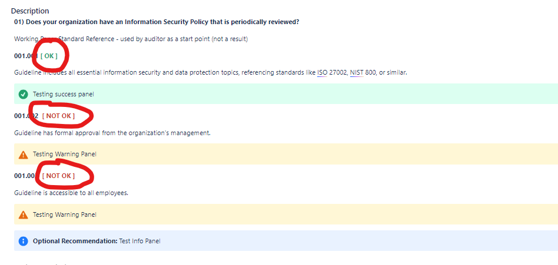
Task: Select the Information Security Policy question title
Action: click(x=157, y=22)
